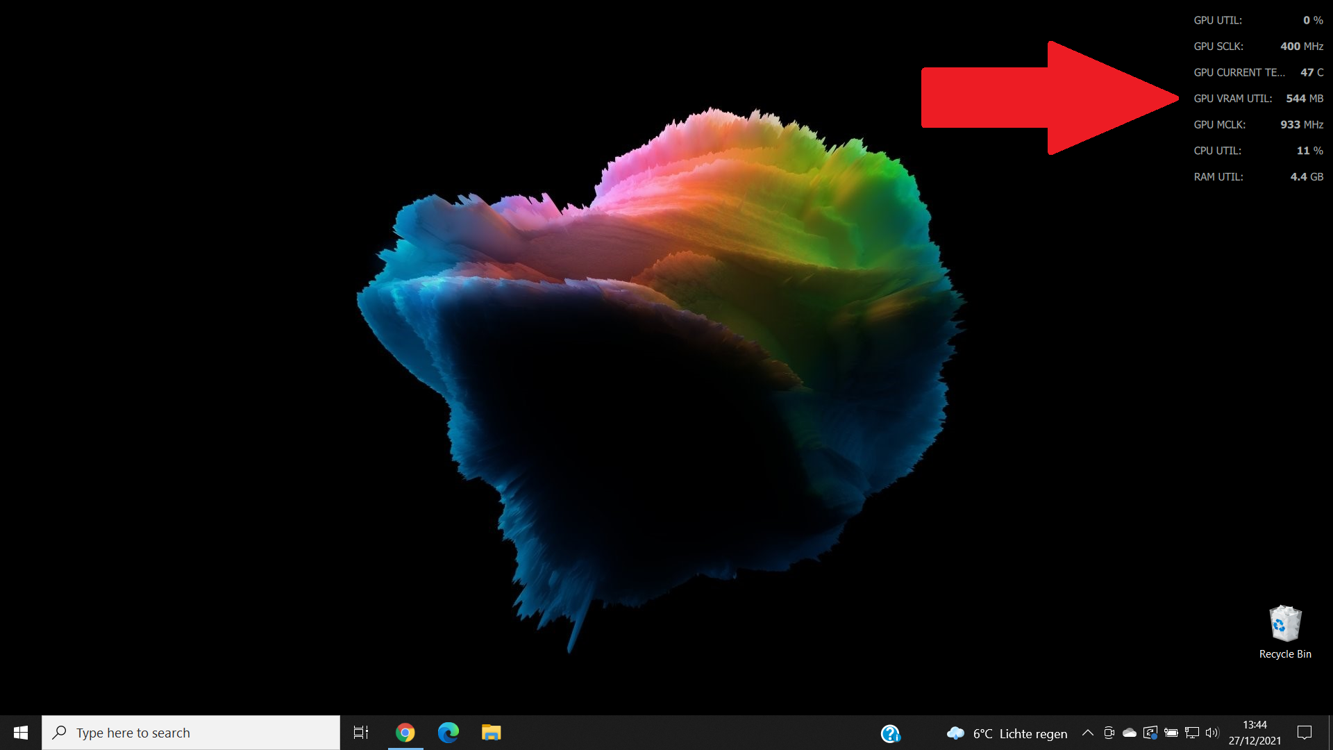Open the Action Center notifications icon
The width and height of the screenshot is (1333, 750).
(1305, 733)
